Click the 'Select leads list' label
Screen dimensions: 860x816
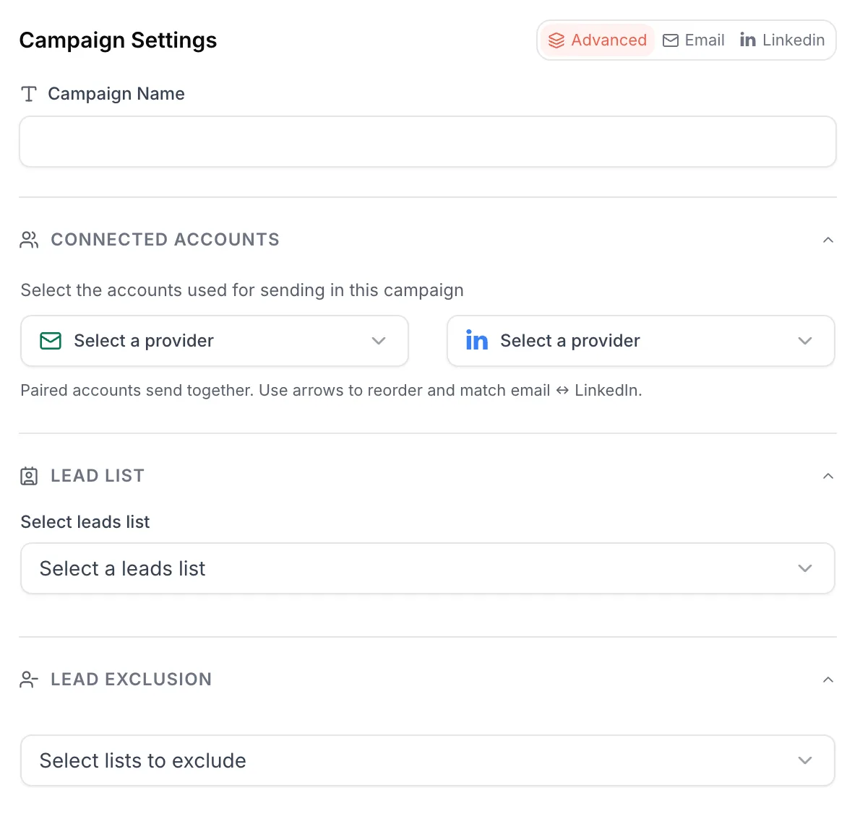pos(85,521)
